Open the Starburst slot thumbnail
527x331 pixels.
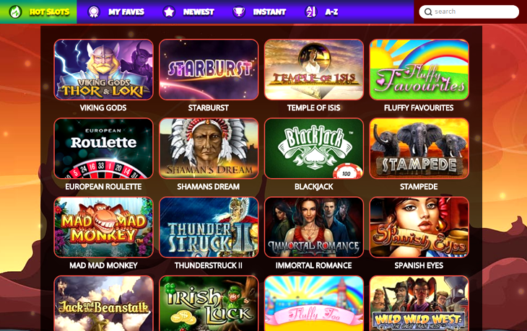tap(209, 69)
